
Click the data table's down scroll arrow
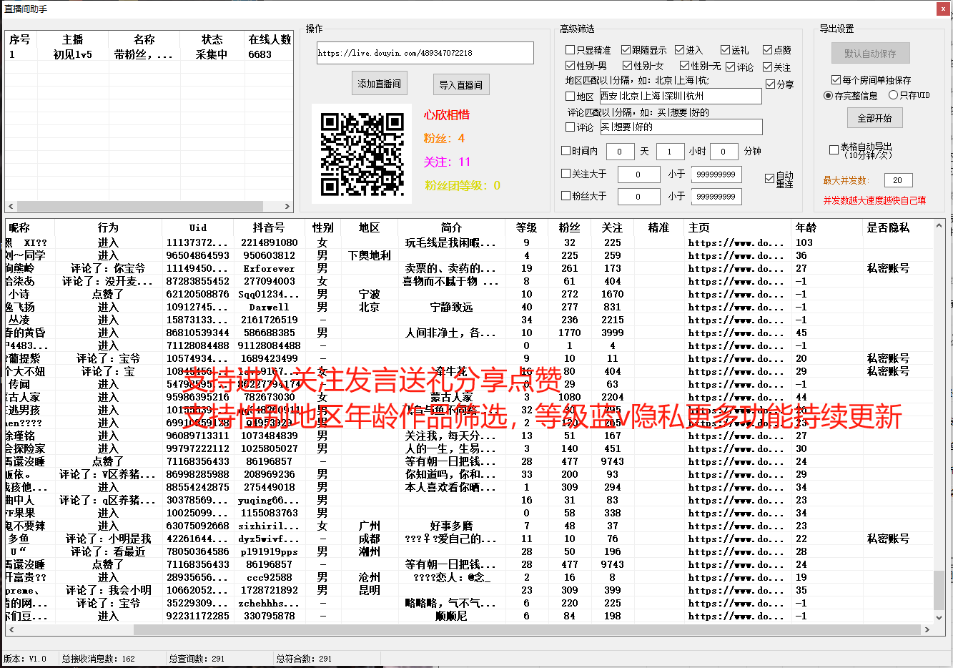pos(939,617)
